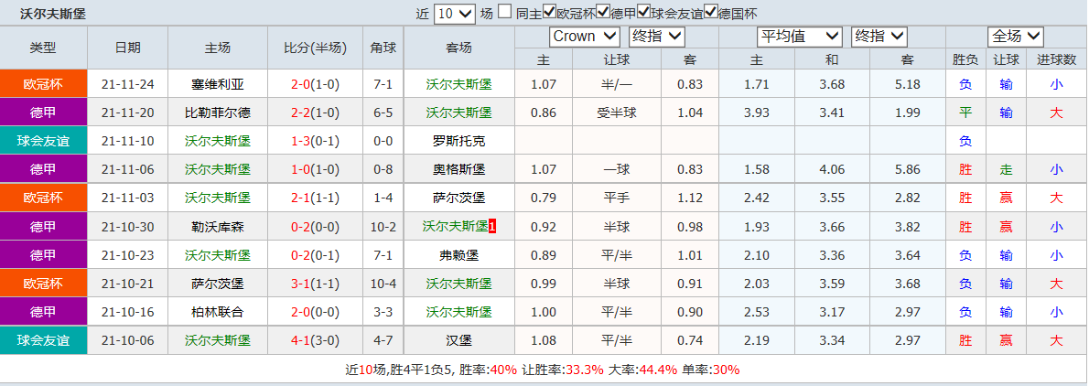Select the date cell 21-11-06
This screenshot has height=386, width=1089.
click(128, 169)
